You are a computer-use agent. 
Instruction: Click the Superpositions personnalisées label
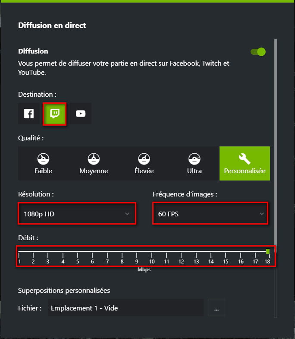(x=64, y=290)
